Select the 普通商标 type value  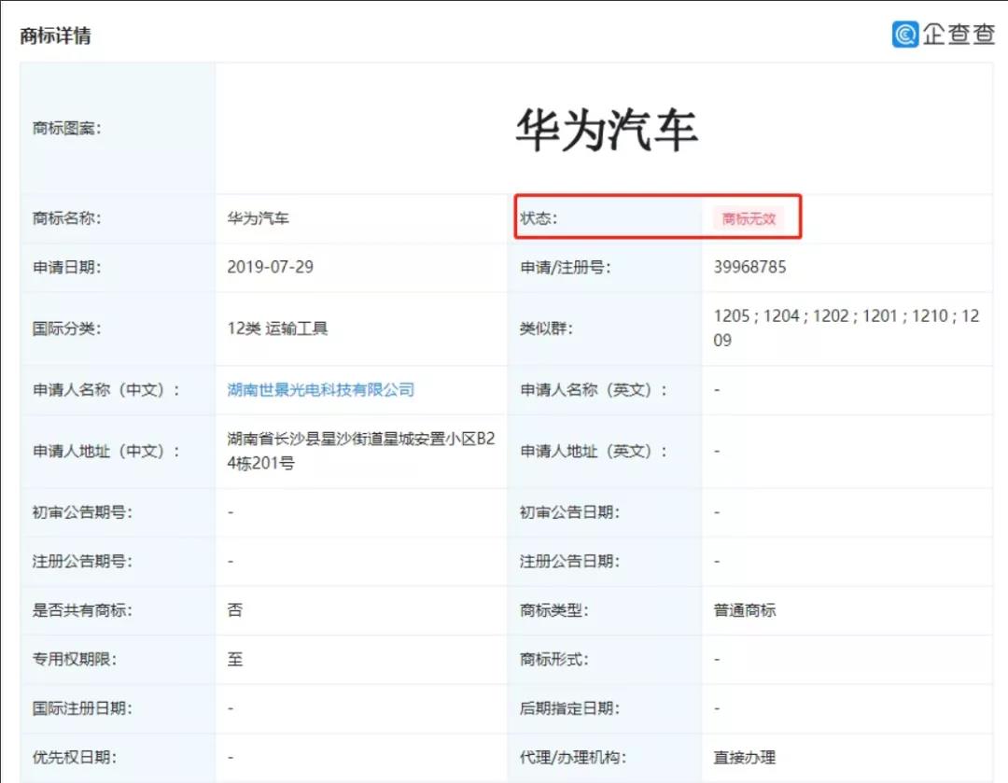point(745,610)
